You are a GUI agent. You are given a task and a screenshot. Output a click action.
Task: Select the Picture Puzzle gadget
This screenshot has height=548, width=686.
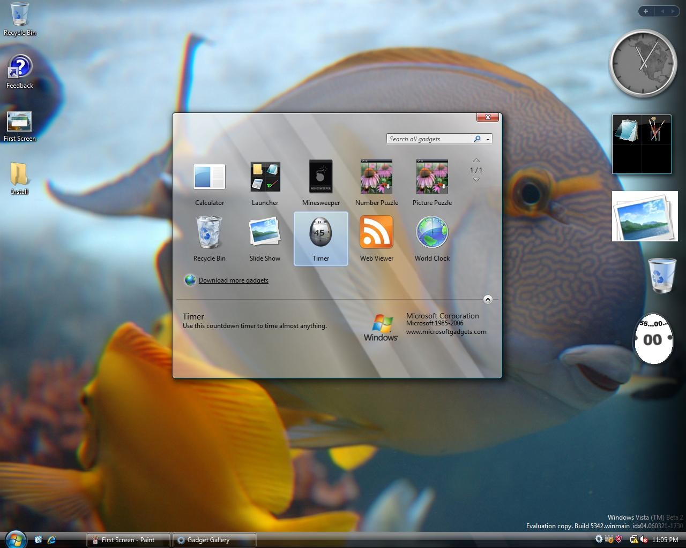tap(432, 178)
